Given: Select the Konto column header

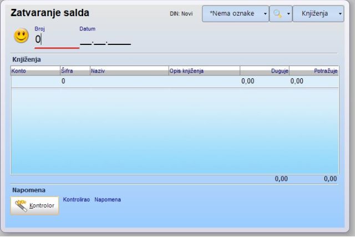Looking at the screenshot, I should click(x=34, y=71).
